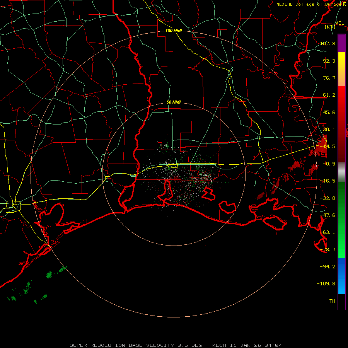Image resolution: width=348 pixels, height=348 pixels.
Task: Click the TH threshold legend label
Action: 332,301
